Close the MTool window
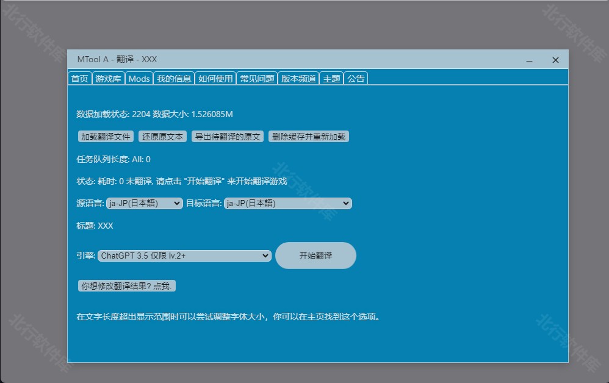 tap(555, 60)
